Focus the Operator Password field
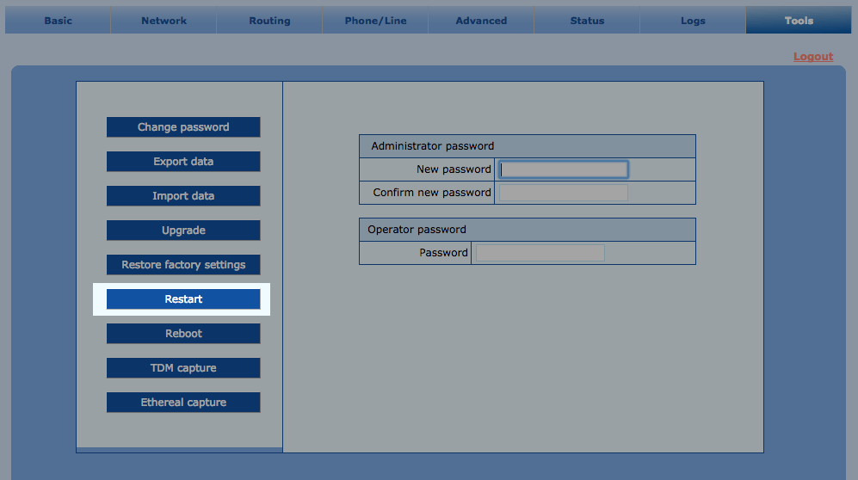 [x=540, y=253]
